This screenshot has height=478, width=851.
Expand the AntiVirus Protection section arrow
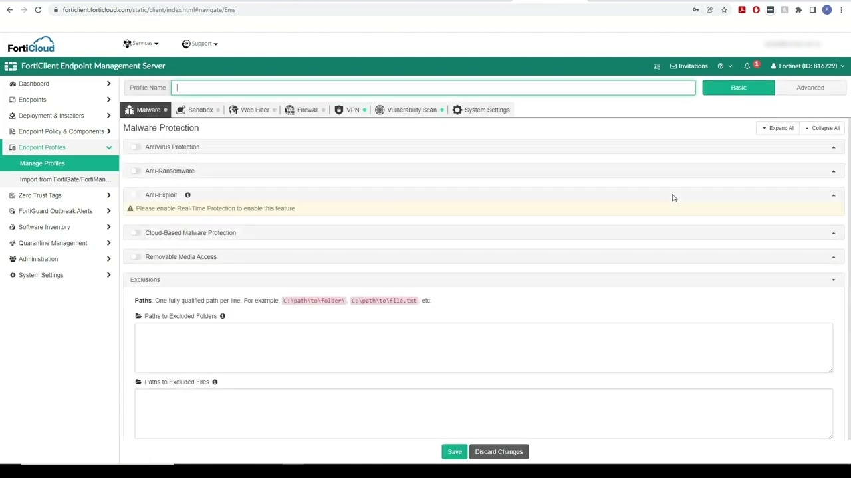click(x=834, y=147)
